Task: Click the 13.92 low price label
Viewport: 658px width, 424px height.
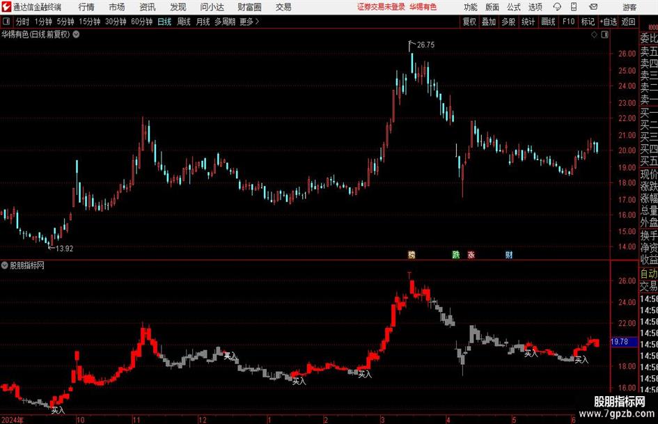Action: [64, 249]
